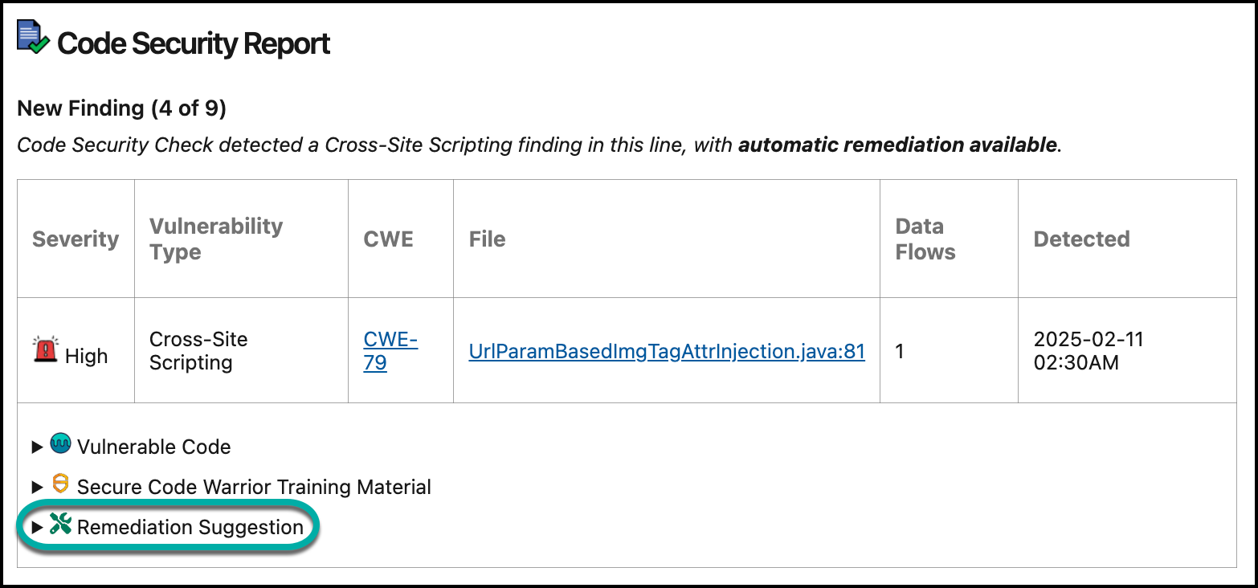Click the Data Flows column header
Screen dimensions: 1258x588
[925, 239]
